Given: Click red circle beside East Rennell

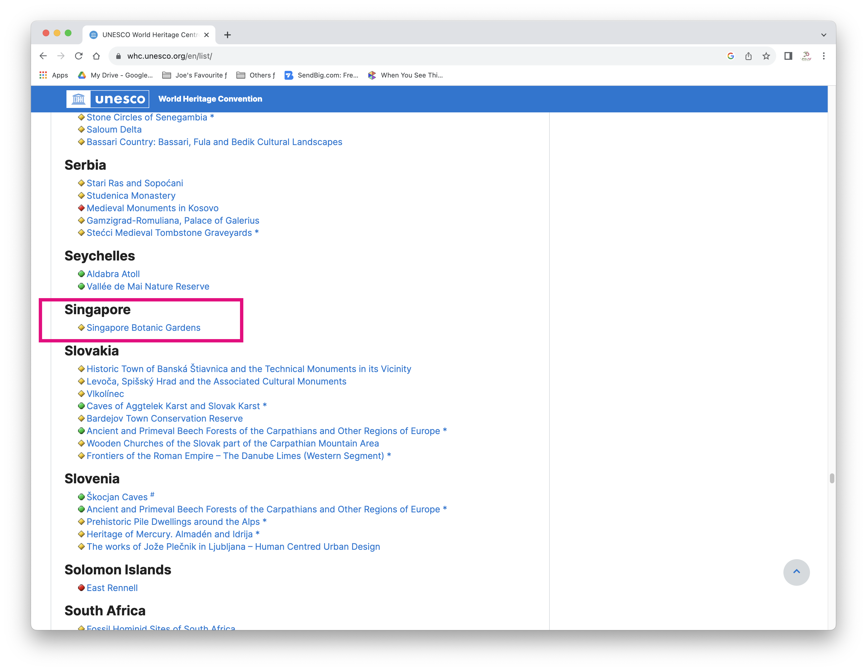Looking at the screenshot, I should tap(81, 588).
